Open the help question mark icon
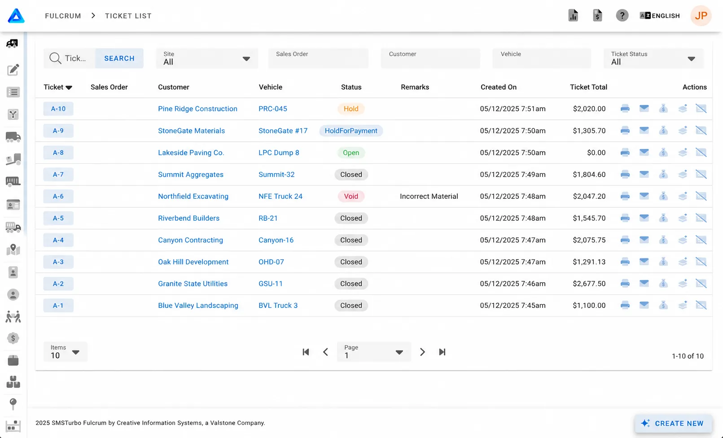 click(x=622, y=16)
